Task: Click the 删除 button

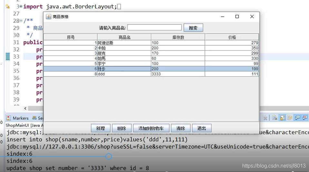Action: 122,128
